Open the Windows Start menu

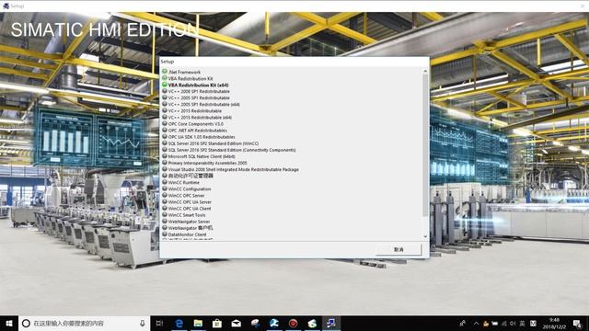(x=9, y=323)
